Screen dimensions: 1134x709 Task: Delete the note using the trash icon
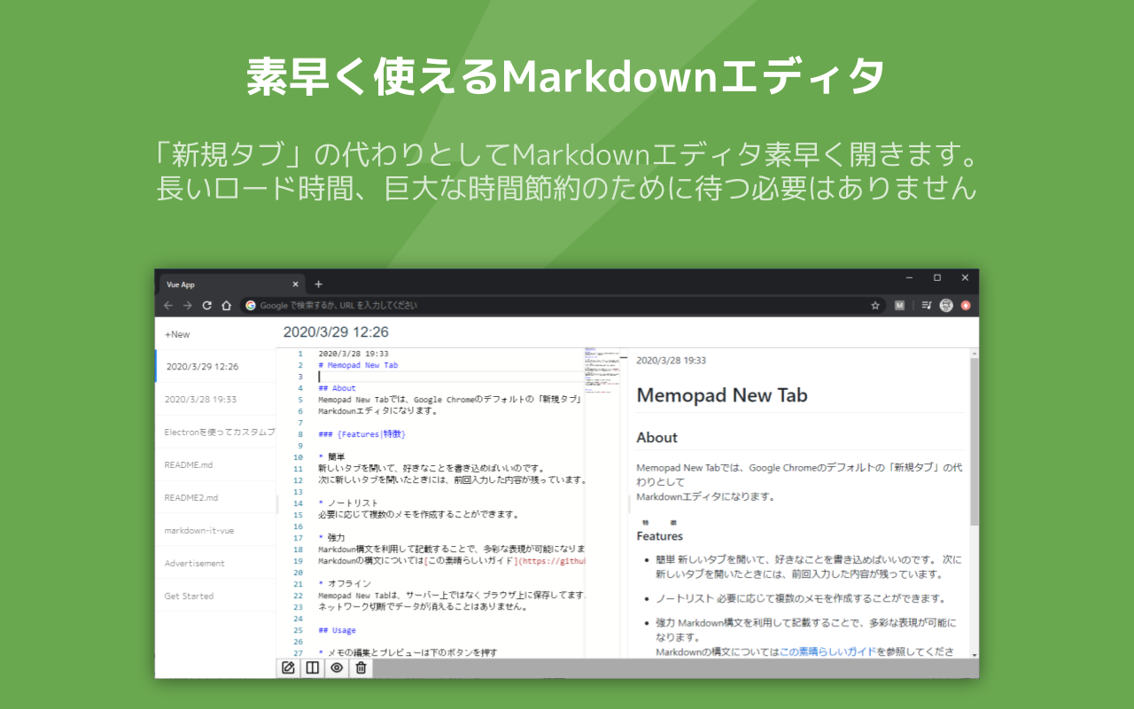coord(360,667)
